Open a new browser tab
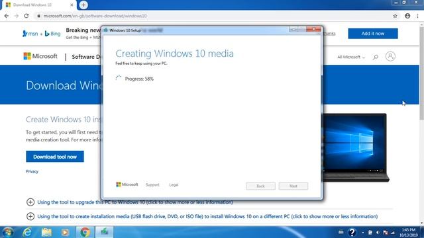Screen dimensions: 424x238 [x=83, y=5]
